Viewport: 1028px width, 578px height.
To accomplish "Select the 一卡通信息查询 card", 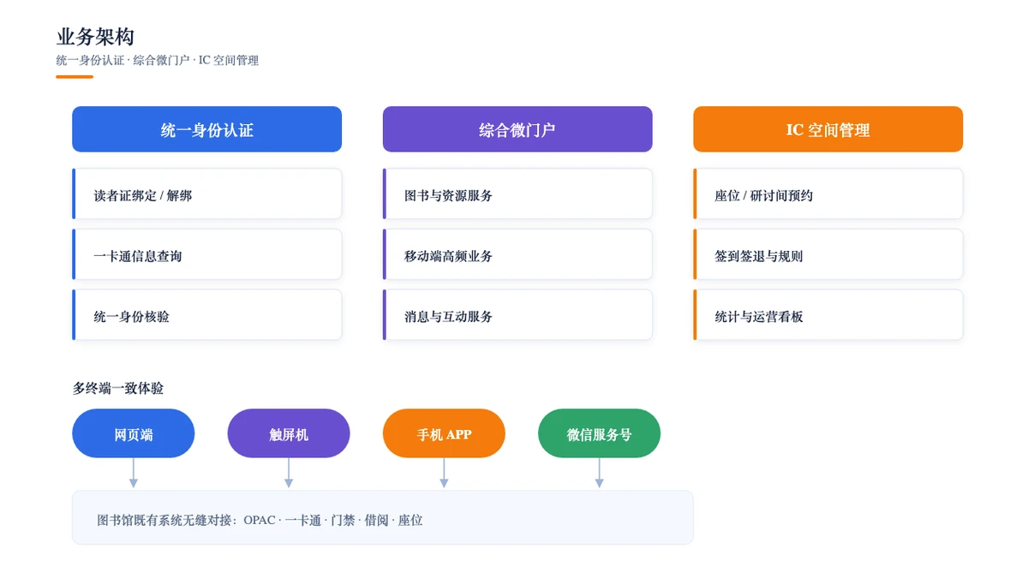I will pos(206,254).
